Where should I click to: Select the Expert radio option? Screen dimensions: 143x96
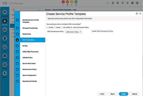click(55, 27)
